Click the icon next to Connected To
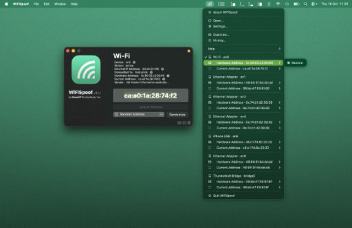 151,73
